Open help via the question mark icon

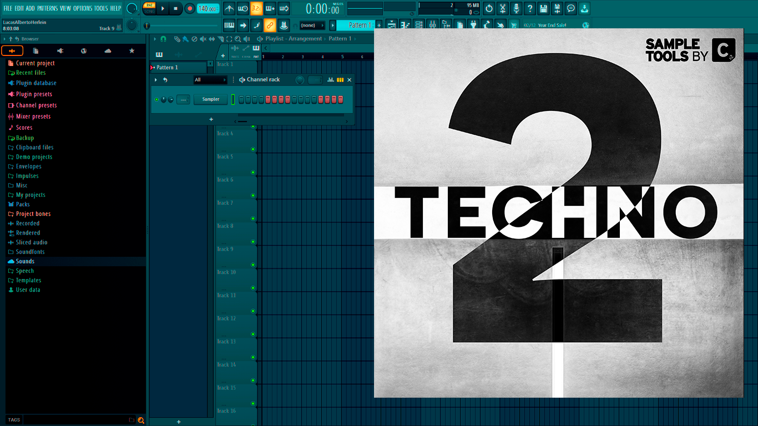tap(530, 8)
